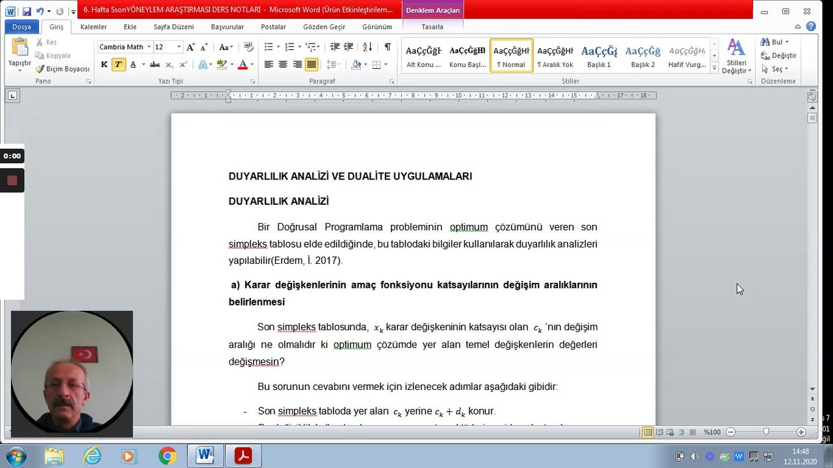The image size is (833, 468).
Task: Apply superscript formatting
Action: coord(183,64)
